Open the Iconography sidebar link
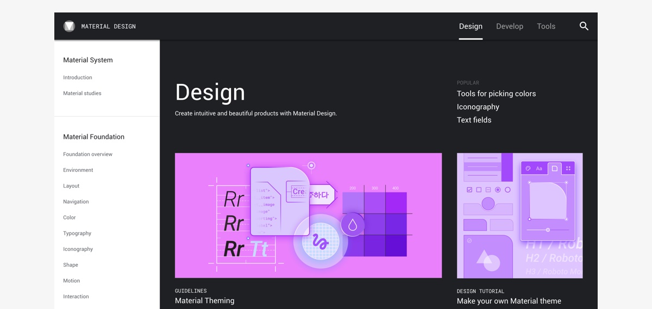The width and height of the screenshot is (652, 309). [x=78, y=249]
